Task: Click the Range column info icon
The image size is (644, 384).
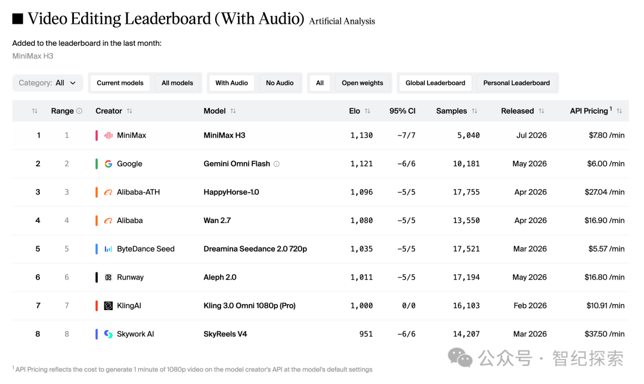Action: click(79, 111)
